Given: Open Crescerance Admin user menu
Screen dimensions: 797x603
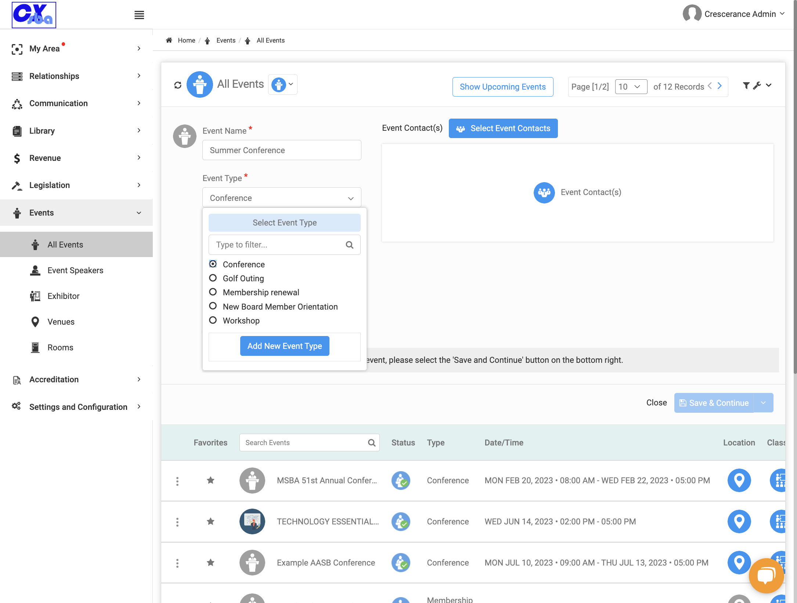Looking at the screenshot, I should point(734,14).
